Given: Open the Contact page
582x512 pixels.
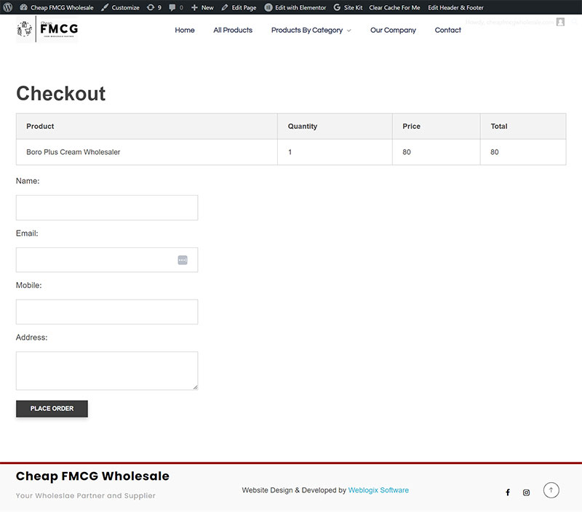Looking at the screenshot, I should [447, 30].
